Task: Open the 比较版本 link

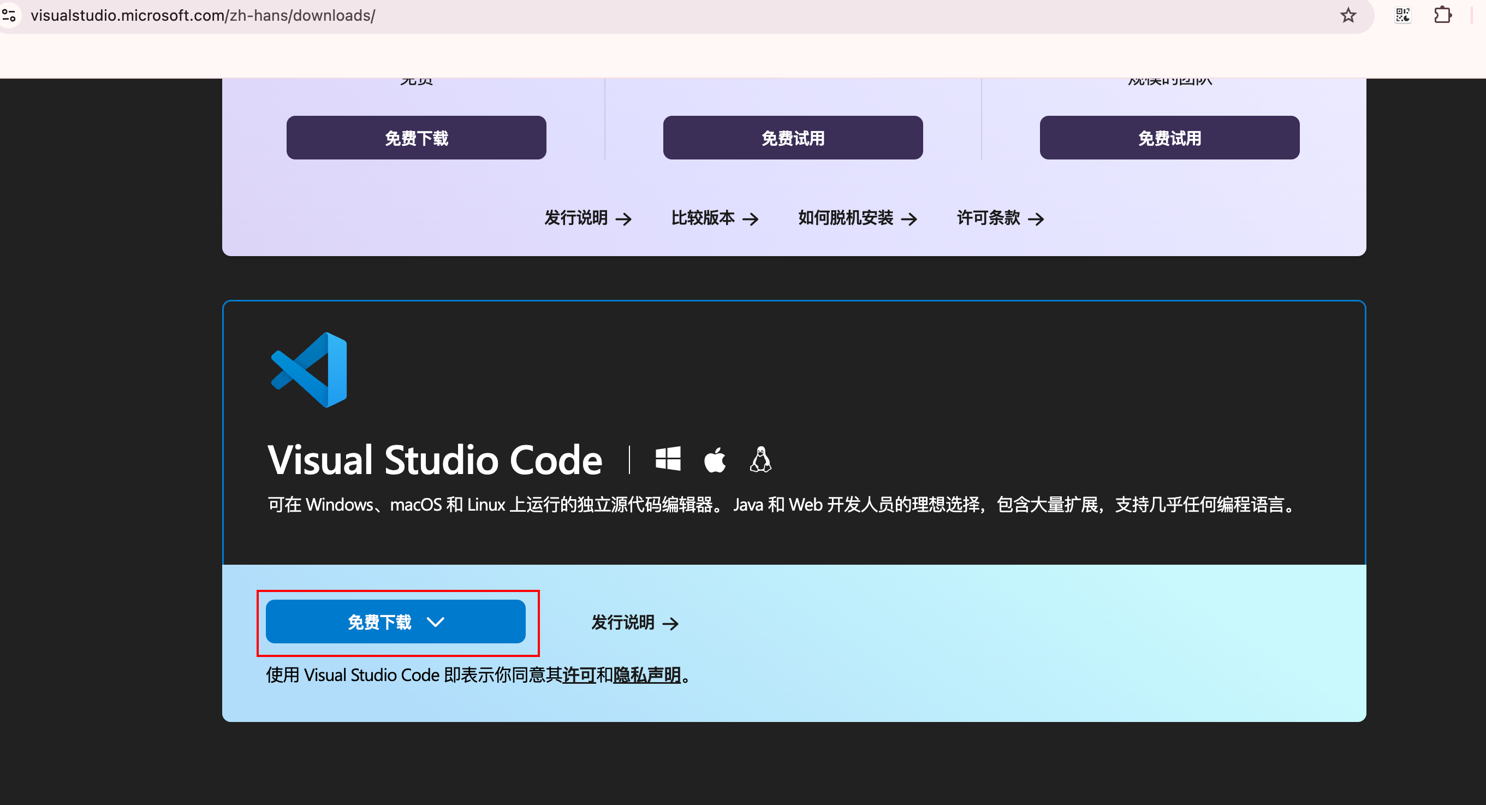Action: [715, 218]
